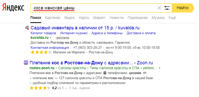This screenshot has height=97, width=199.
Task: Expand the Ещё menu of services
Action: click(x=172, y=18)
